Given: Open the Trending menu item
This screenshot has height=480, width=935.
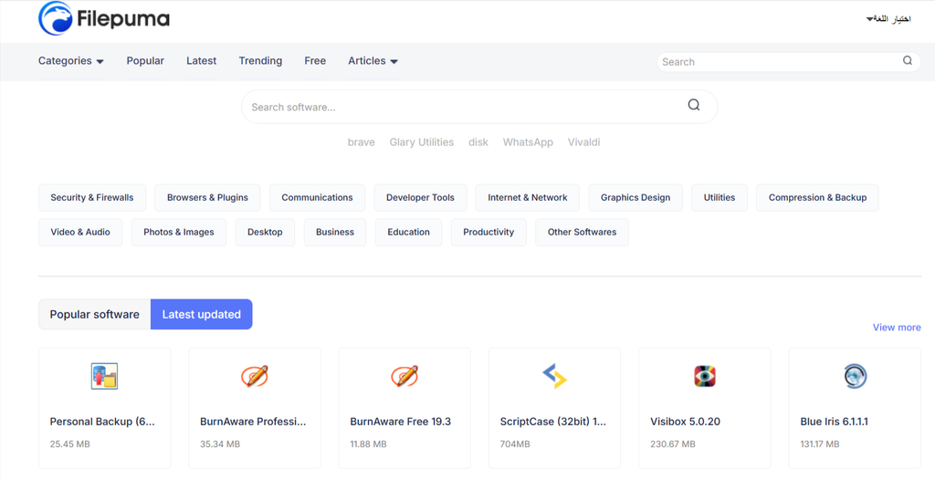Looking at the screenshot, I should point(260,61).
